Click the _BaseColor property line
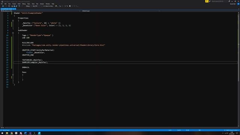 (x=46, y=25)
